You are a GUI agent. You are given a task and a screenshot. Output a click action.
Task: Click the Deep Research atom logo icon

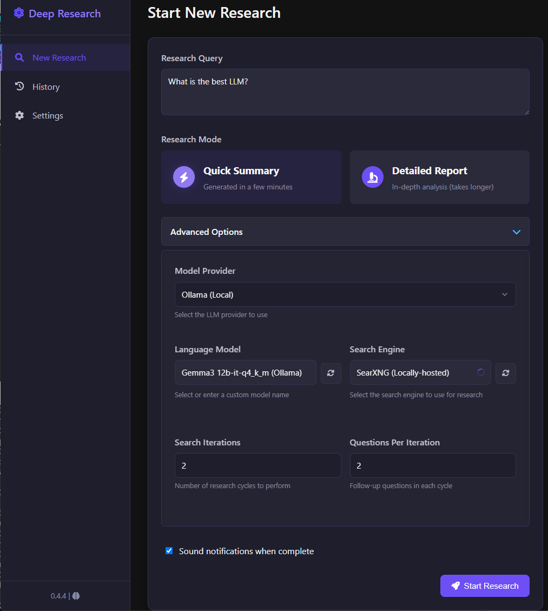(x=19, y=13)
